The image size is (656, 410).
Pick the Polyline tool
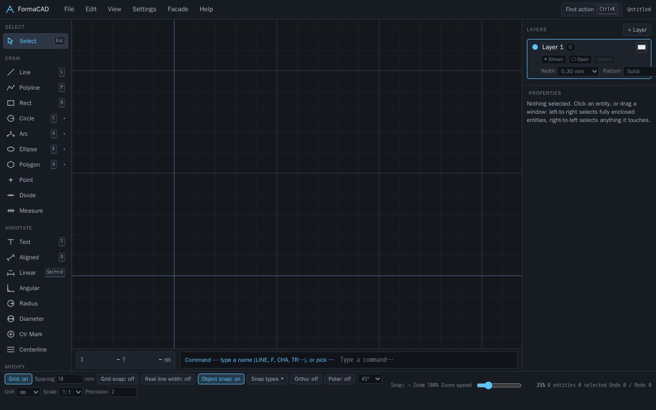(x=35, y=88)
